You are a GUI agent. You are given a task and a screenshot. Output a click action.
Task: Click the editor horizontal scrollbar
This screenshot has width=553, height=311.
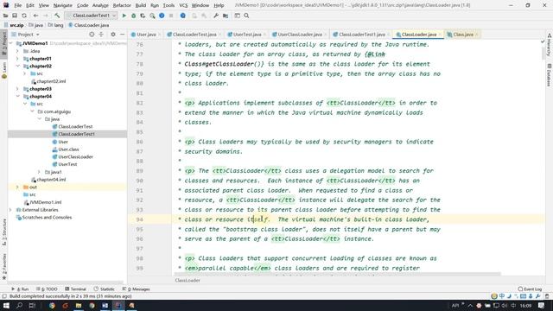(337, 274)
